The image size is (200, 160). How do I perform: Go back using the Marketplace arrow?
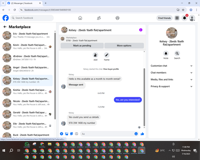point(5,27)
